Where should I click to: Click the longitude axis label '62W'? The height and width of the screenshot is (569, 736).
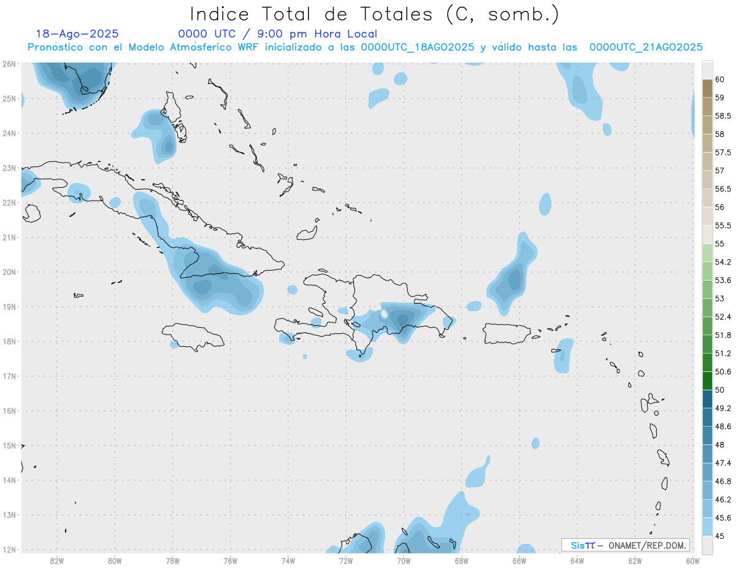click(635, 560)
